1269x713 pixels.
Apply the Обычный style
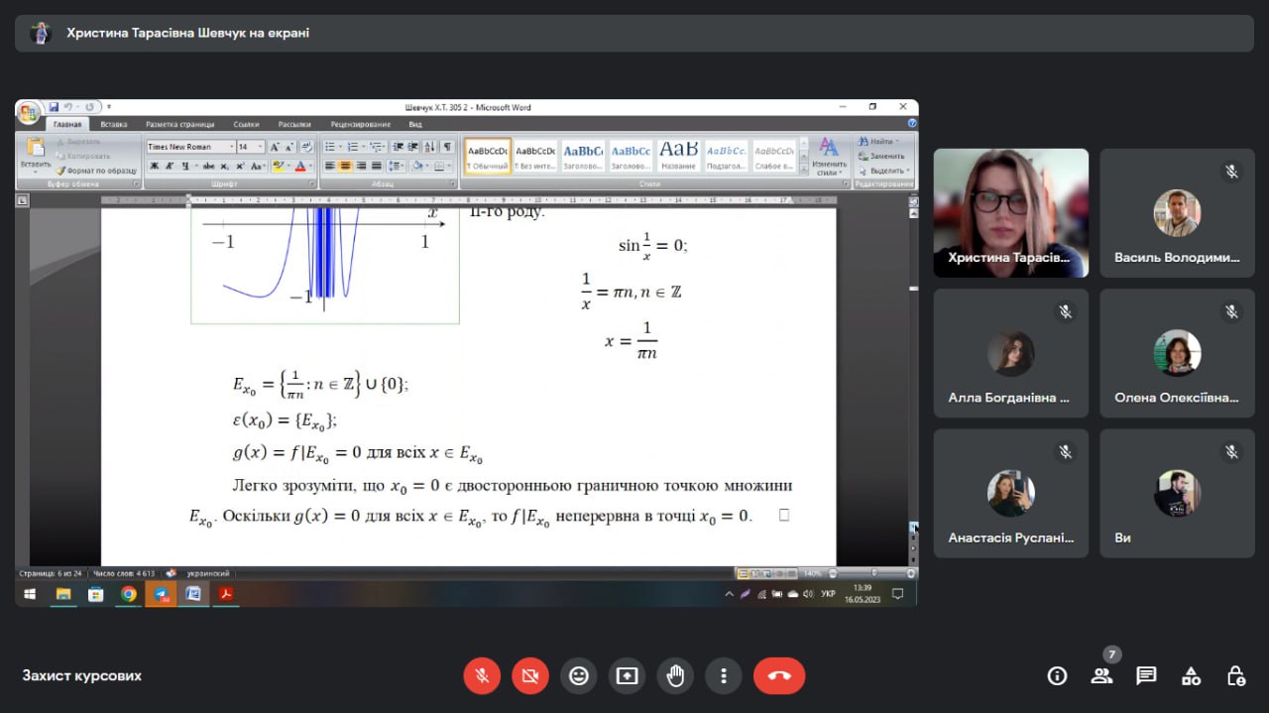point(488,156)
